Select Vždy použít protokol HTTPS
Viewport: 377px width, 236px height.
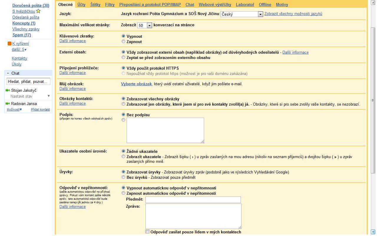coord(123,68)
